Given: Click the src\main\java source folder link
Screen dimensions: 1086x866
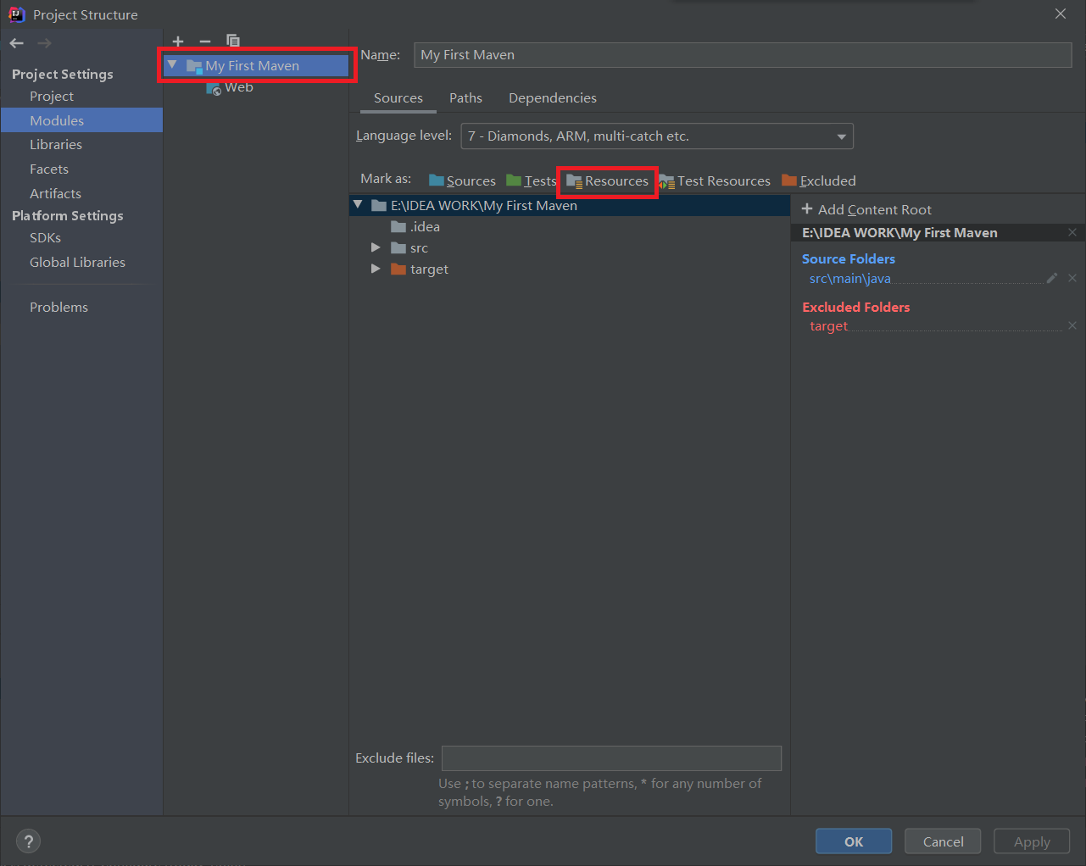Looking at the screenshot, I should click(849, 279).
